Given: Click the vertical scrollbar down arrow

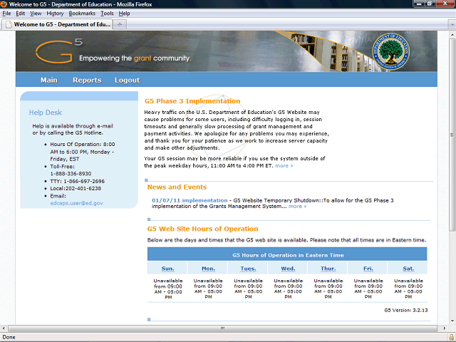Looking at the screenshot, I should pyautogui.click(x=452, y=319).
